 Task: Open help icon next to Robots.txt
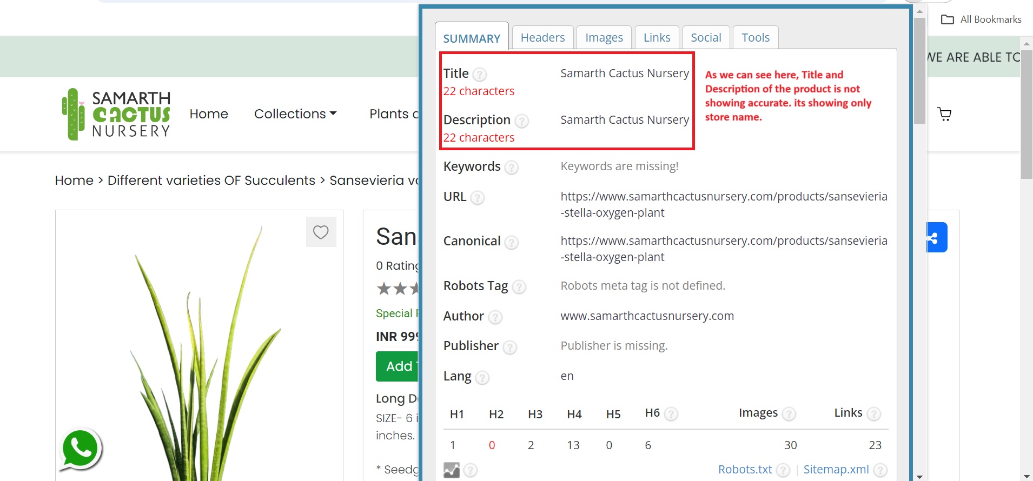(783, 470)
